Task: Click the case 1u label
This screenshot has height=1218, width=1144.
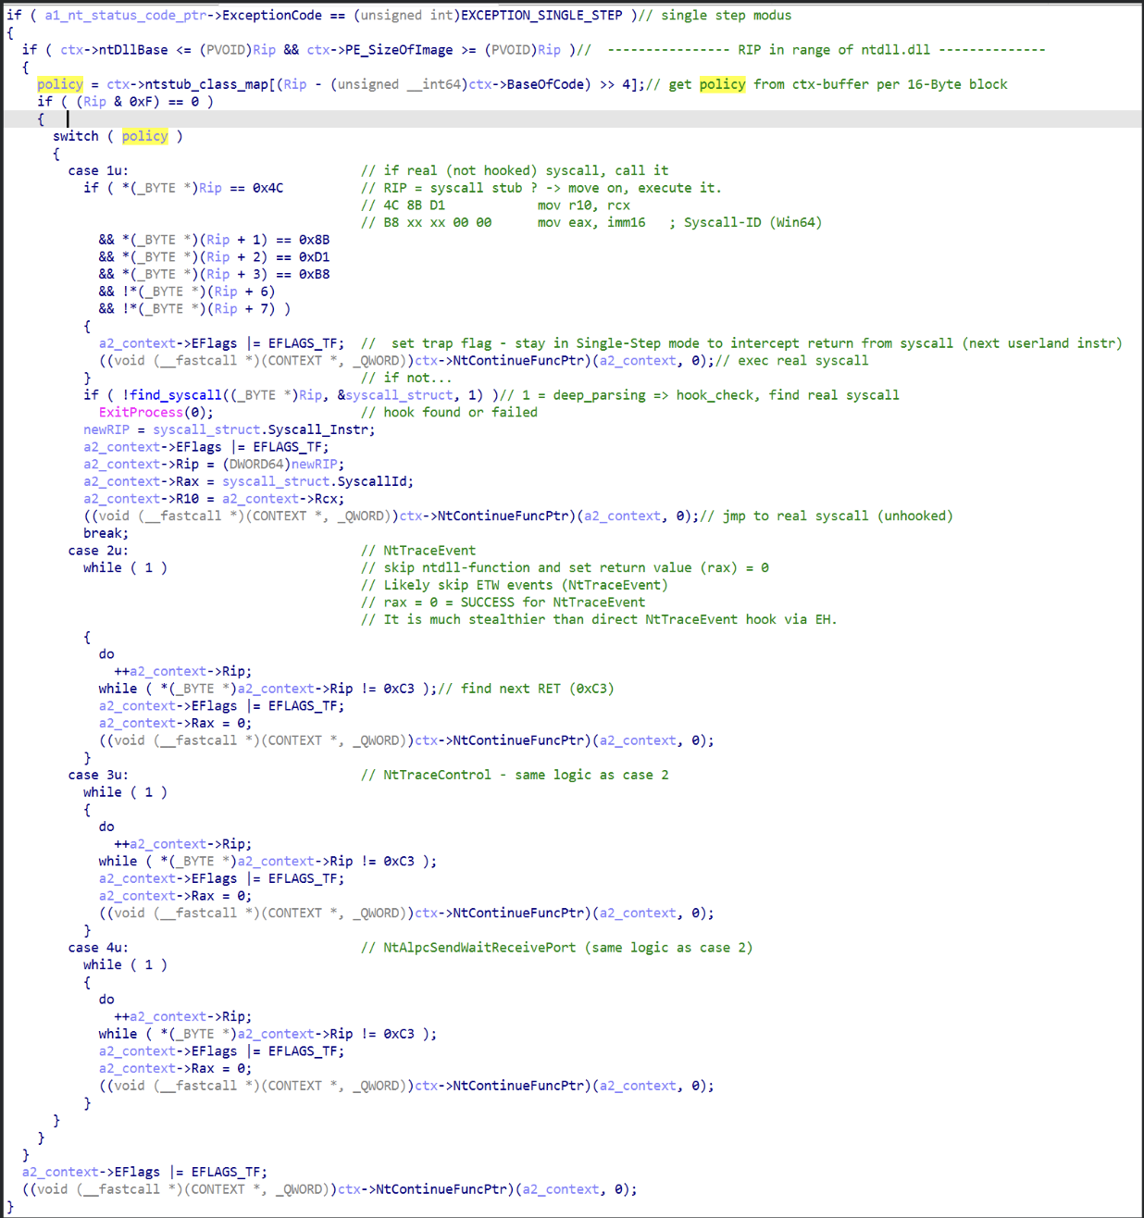Action: tap(98, 170)
